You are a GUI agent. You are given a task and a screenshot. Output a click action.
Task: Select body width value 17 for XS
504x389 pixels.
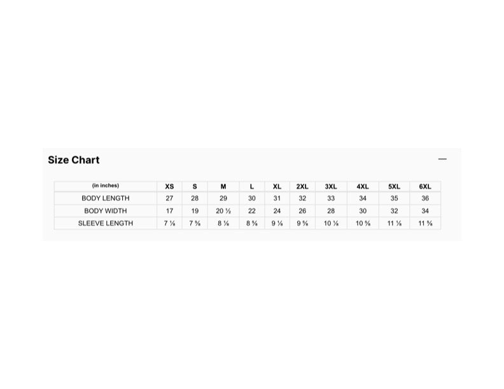point(169,211)
